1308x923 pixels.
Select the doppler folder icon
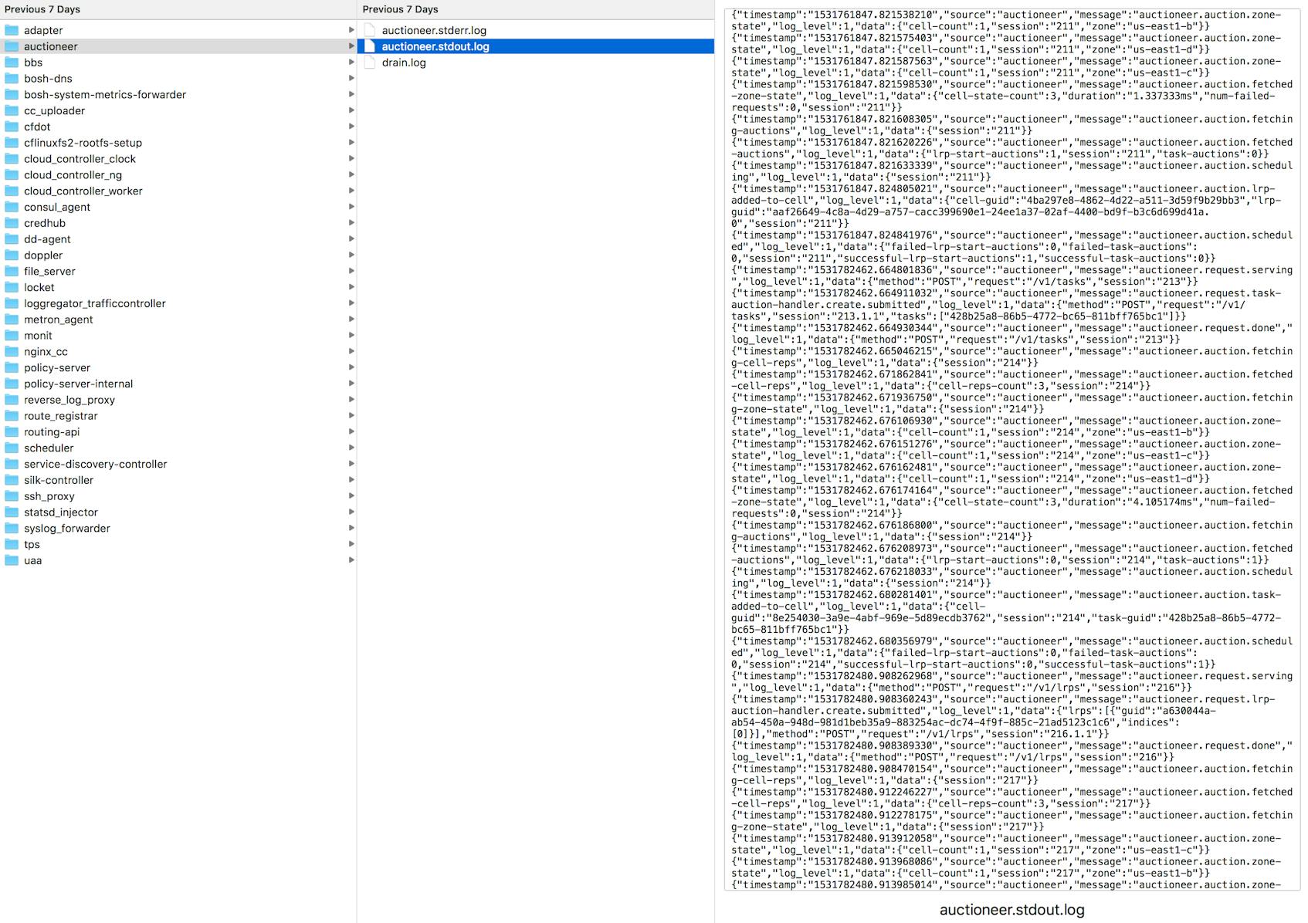[11, 255]
